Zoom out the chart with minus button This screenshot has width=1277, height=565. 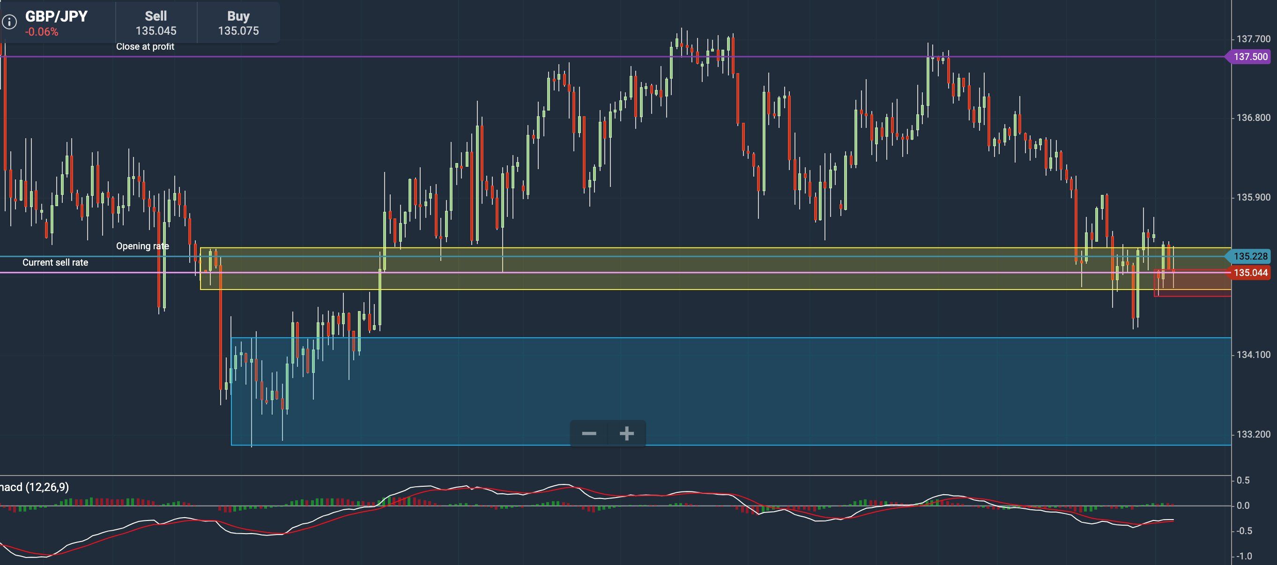click(x=589, y=434)
